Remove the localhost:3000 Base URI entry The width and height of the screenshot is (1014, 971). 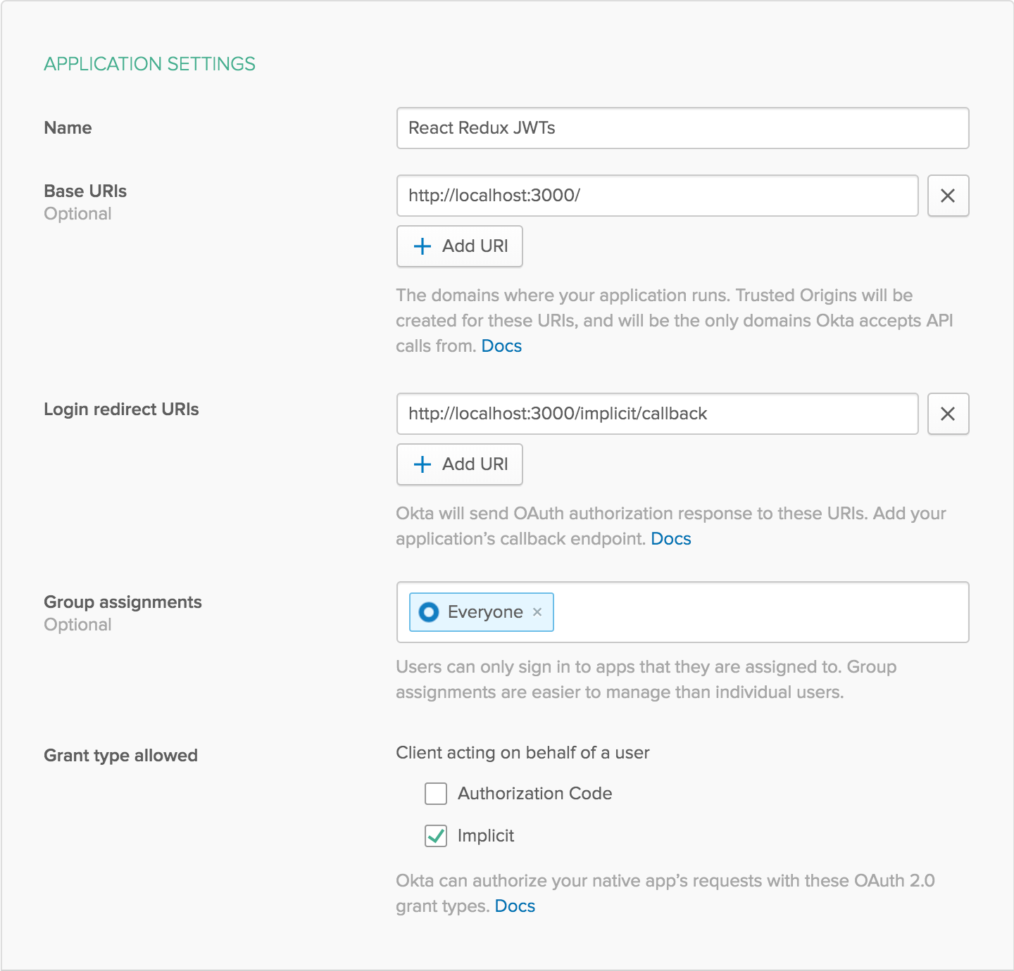click(948, 196)
